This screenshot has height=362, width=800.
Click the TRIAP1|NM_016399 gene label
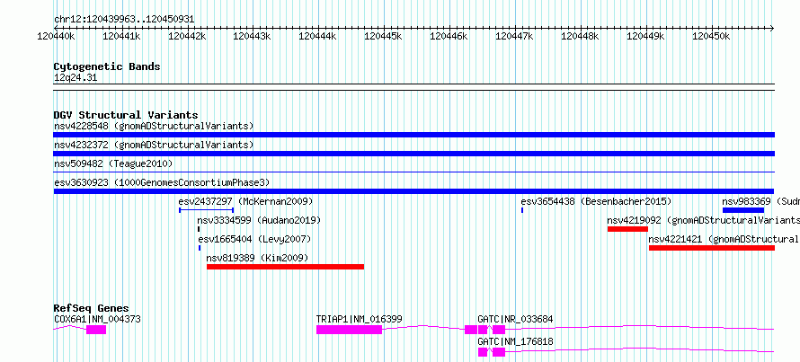click(360, 319)
